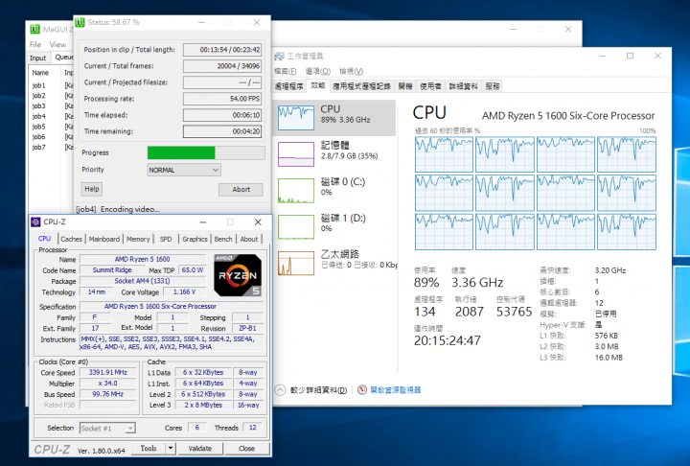
Task: Click the Threads value 12 in CPU-Z
Action: (253, 428)
